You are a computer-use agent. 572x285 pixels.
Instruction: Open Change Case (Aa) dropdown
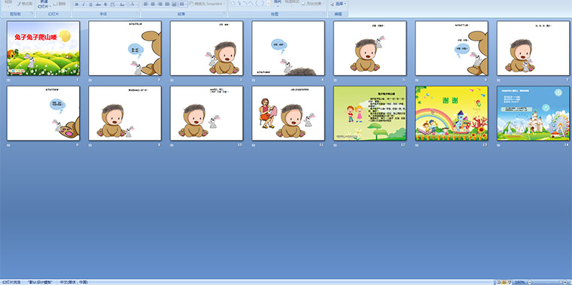pos(123,5)
